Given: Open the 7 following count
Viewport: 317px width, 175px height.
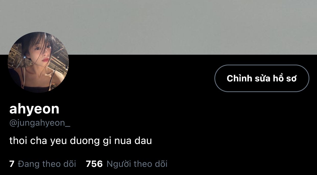Looking at the screenshot, I should click(11, 164).
